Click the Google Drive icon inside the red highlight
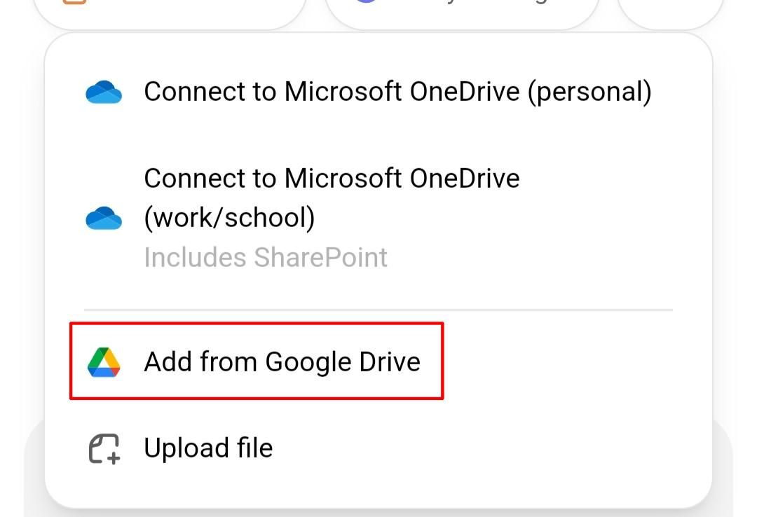 (105, 361)
